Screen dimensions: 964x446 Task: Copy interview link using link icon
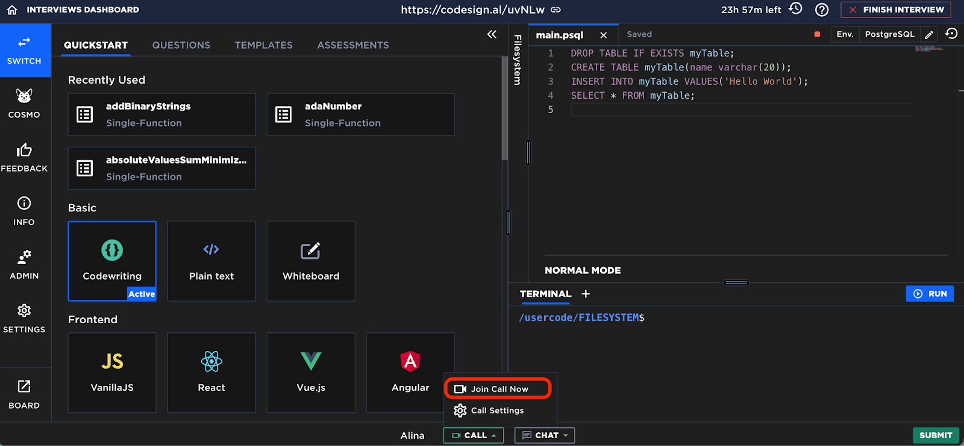(x=556, y=10)
